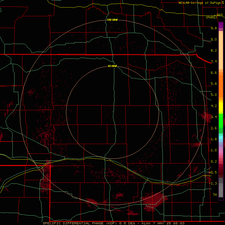This screenshot has height=225, width=225.
Task: Click the 9.0 scale value
Action: tap(214, 39)
